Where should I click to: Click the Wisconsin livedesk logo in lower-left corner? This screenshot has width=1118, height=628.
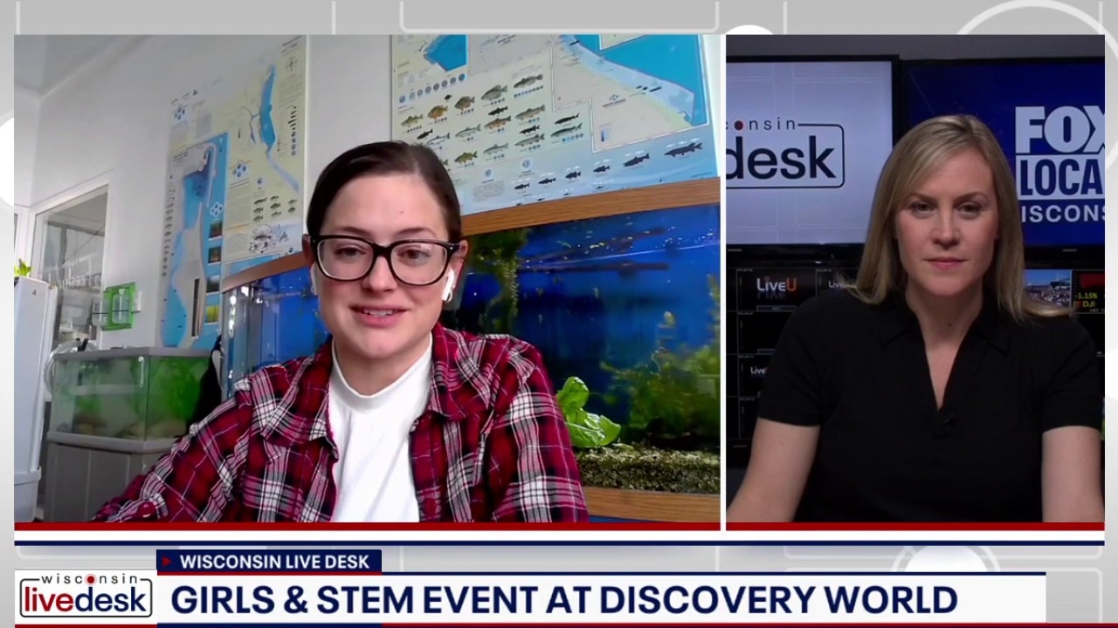[85, 596]
